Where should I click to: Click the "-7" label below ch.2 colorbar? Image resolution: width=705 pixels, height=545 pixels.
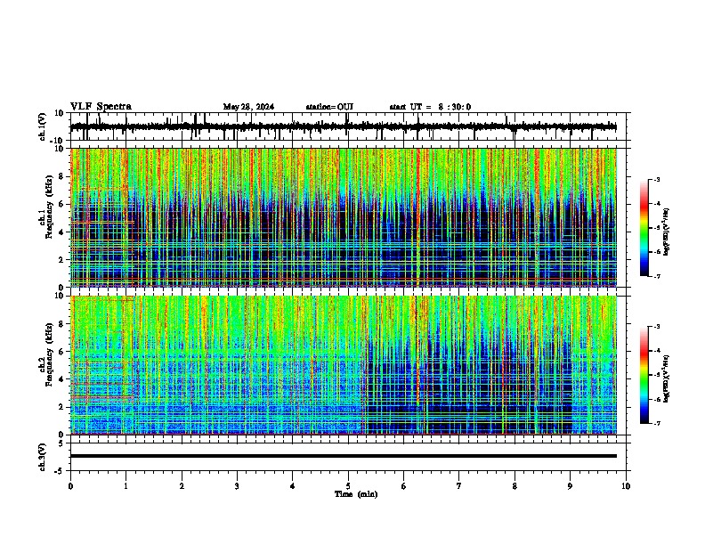(656, 423)
